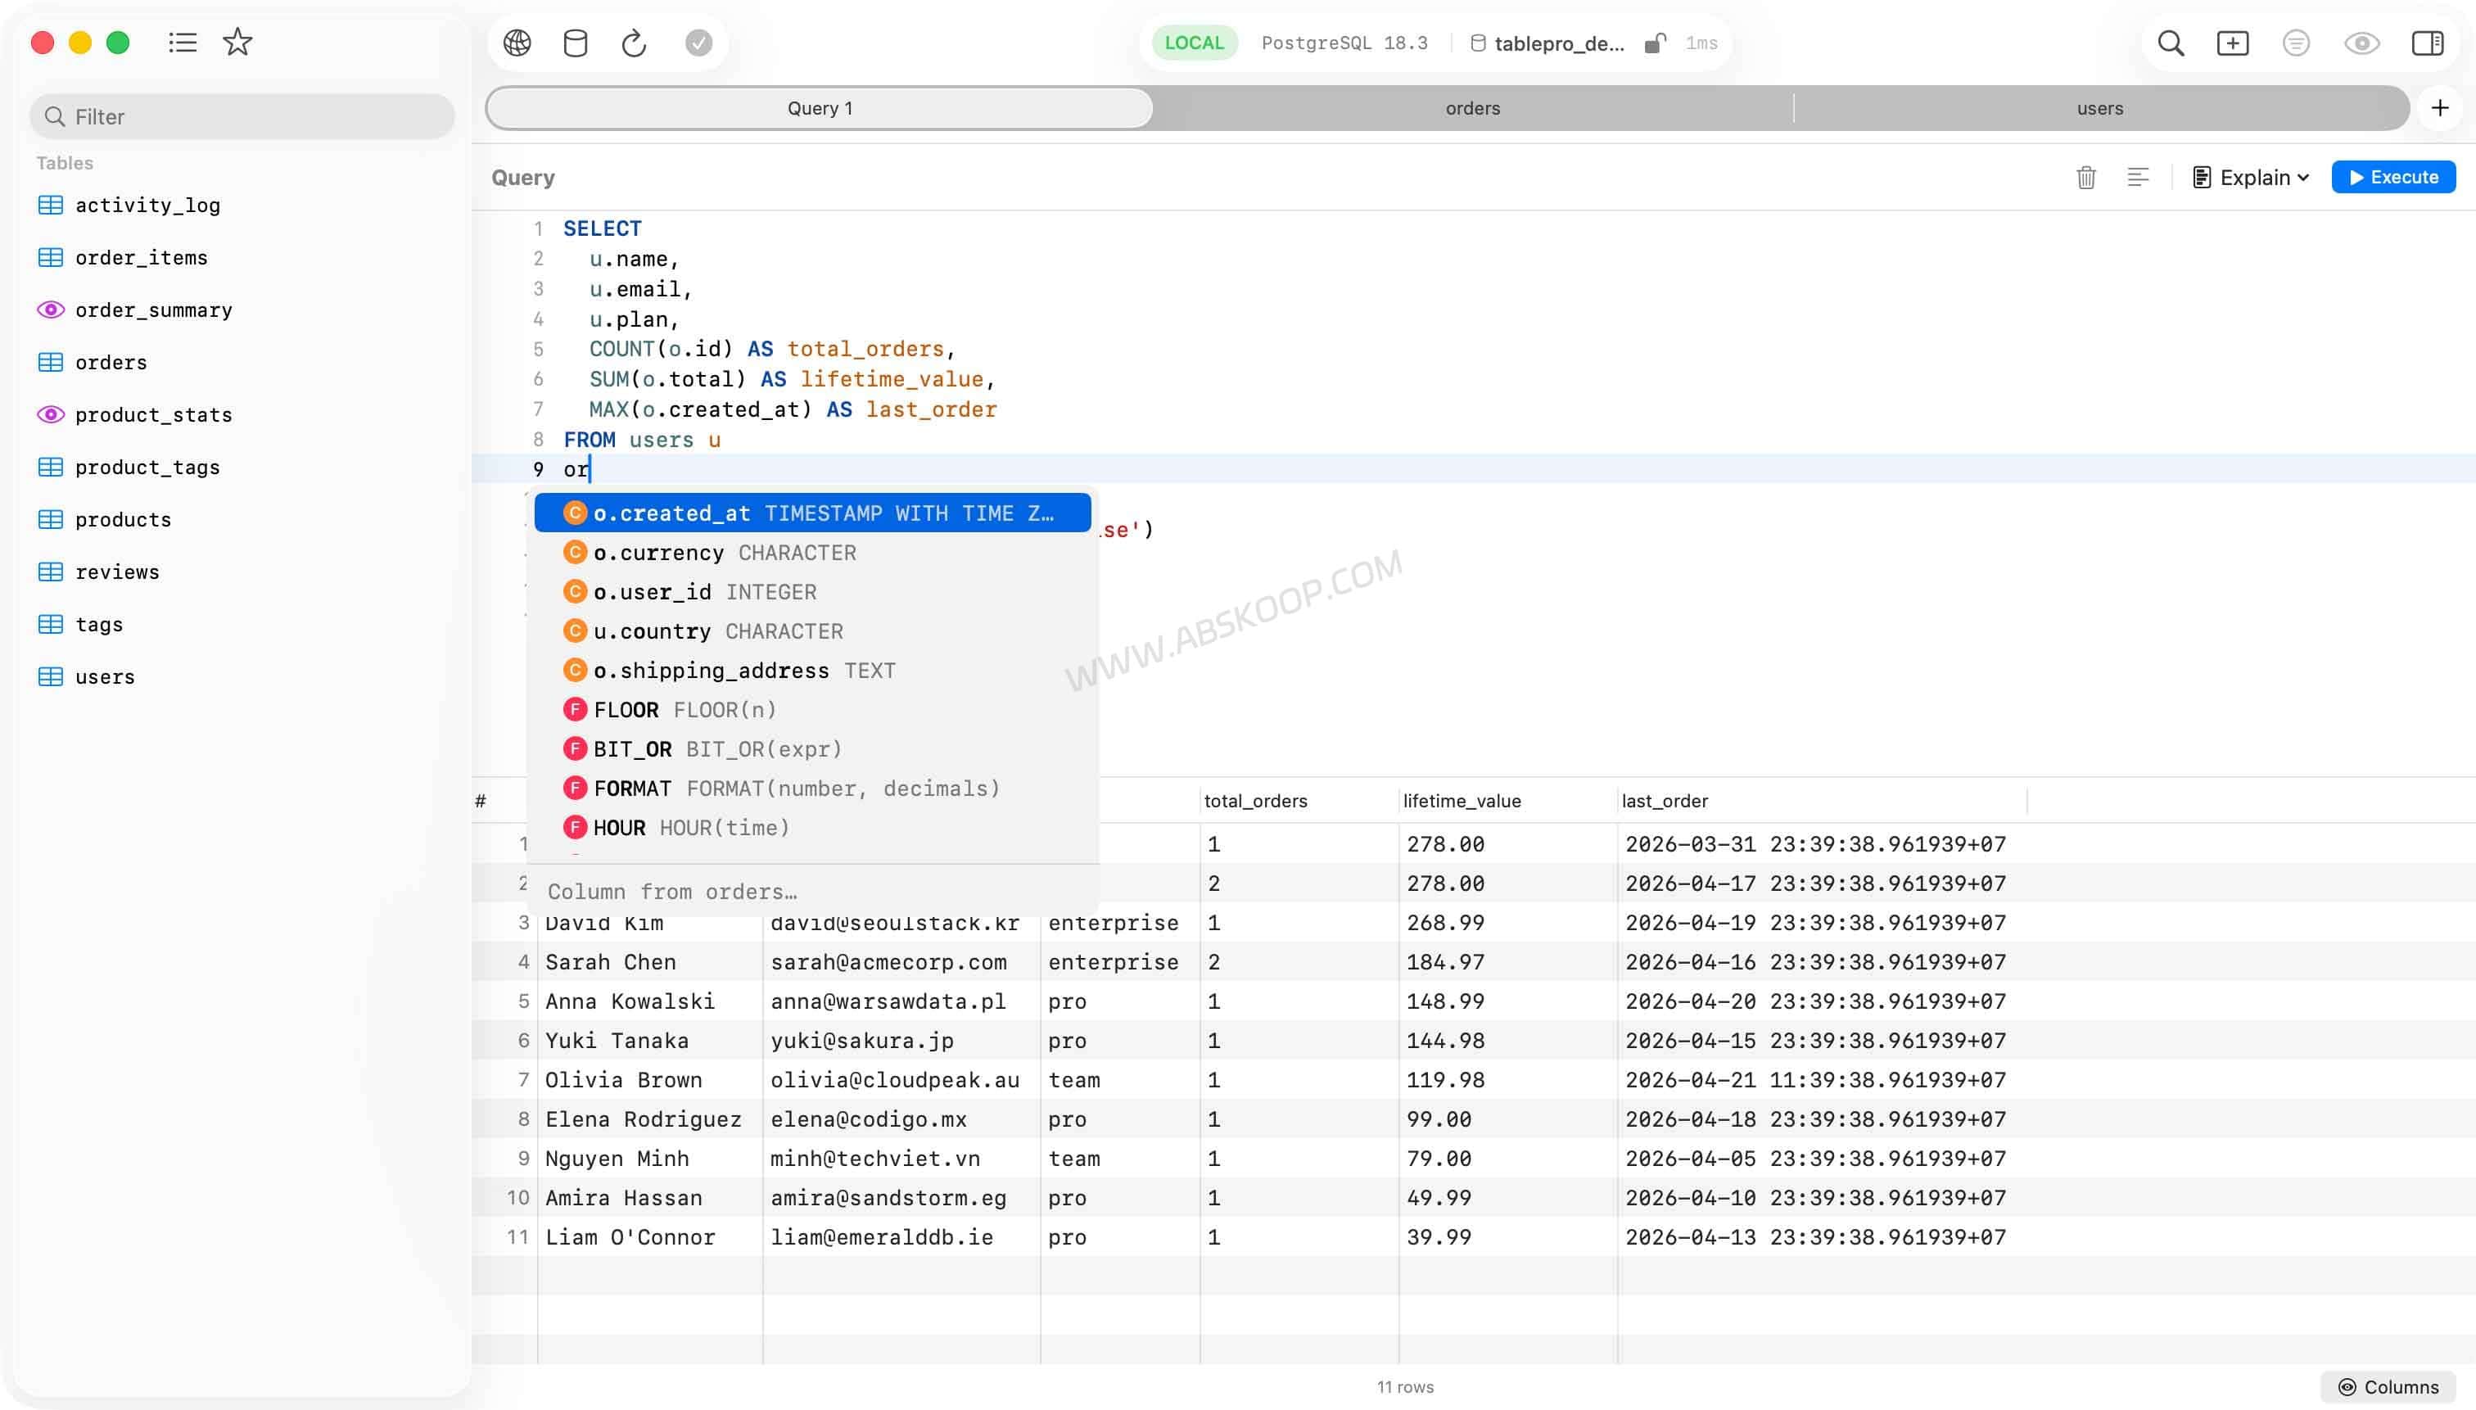Viewport: 2476px width, 1410px height.
Task: Click cell "Liam O'Connor"
Action: pos(650,1236)
